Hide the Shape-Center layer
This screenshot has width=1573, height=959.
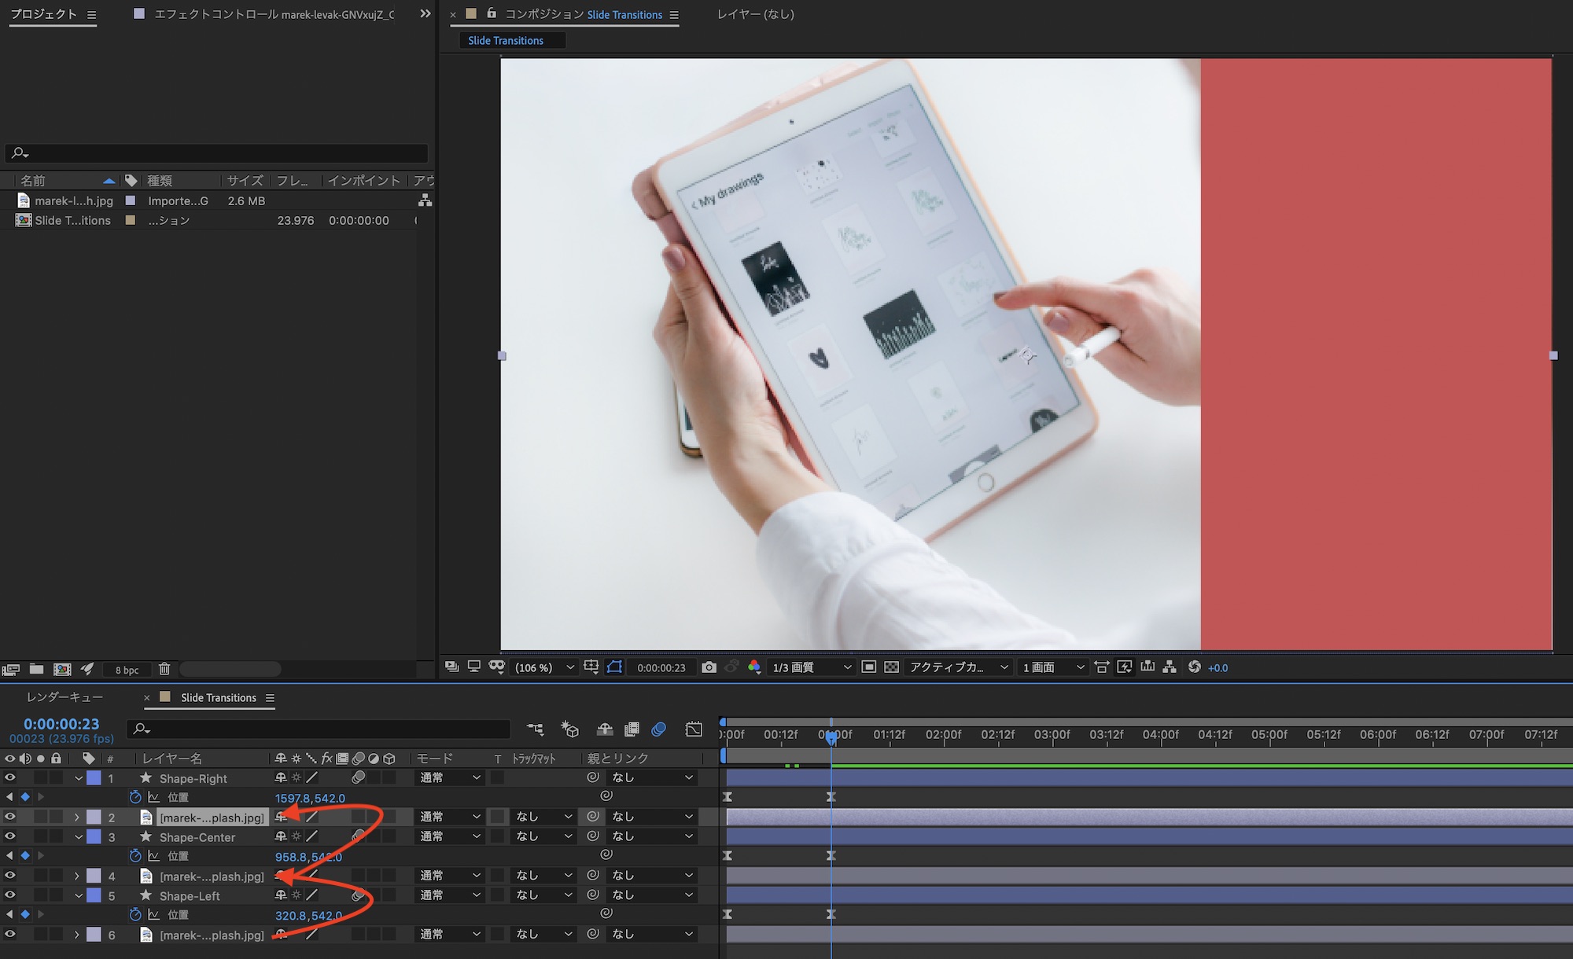tap(10, 836)
